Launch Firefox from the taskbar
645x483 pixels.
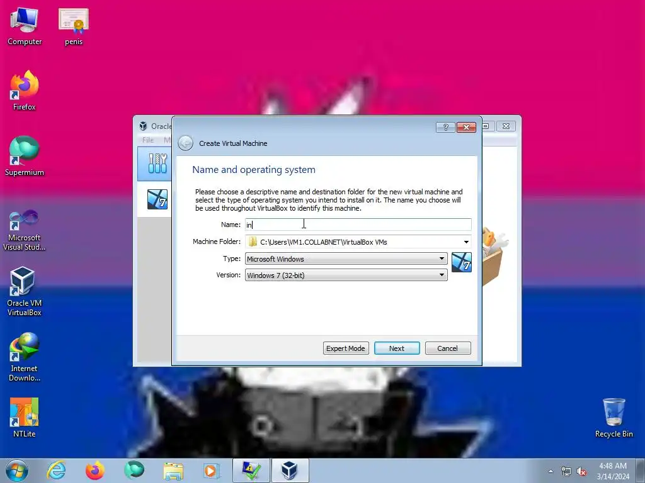(x=95, y=470)
